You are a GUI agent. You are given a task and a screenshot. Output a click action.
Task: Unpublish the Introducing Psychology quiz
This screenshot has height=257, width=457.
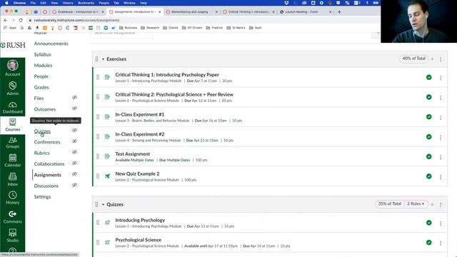tap(428, 223)
